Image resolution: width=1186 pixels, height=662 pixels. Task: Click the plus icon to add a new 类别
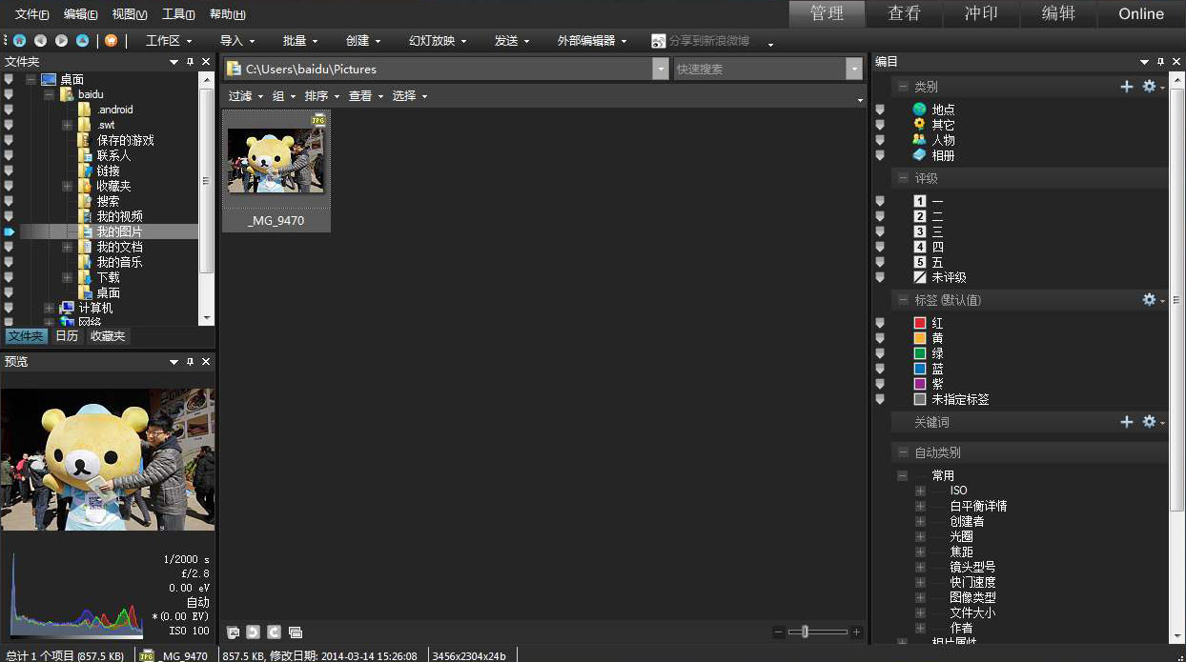tap(1127, 86)
